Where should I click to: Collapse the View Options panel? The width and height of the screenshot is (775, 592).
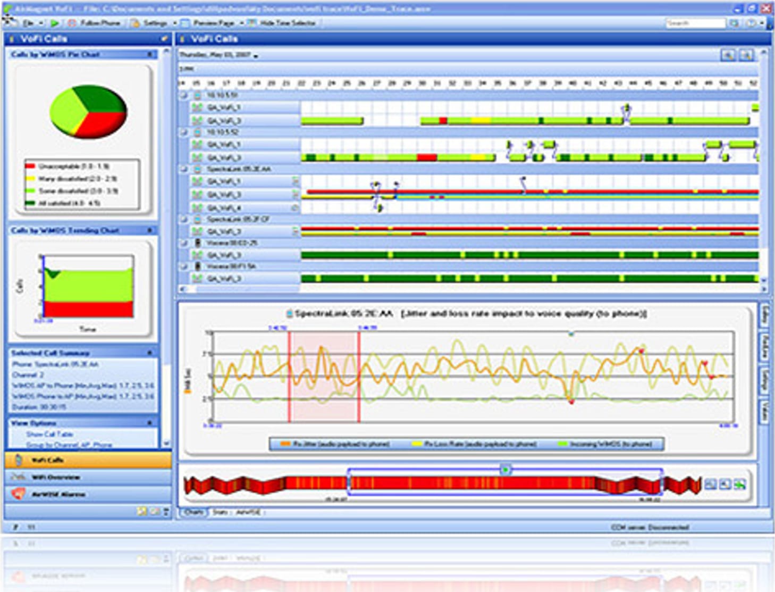point(150,423)
